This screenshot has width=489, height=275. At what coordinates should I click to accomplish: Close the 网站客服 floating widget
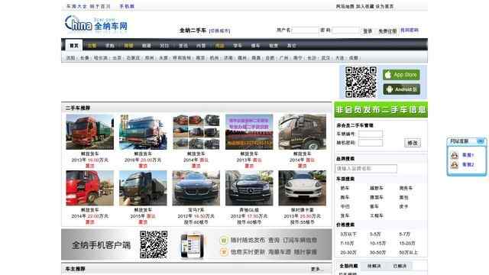(x=481, y=141)
